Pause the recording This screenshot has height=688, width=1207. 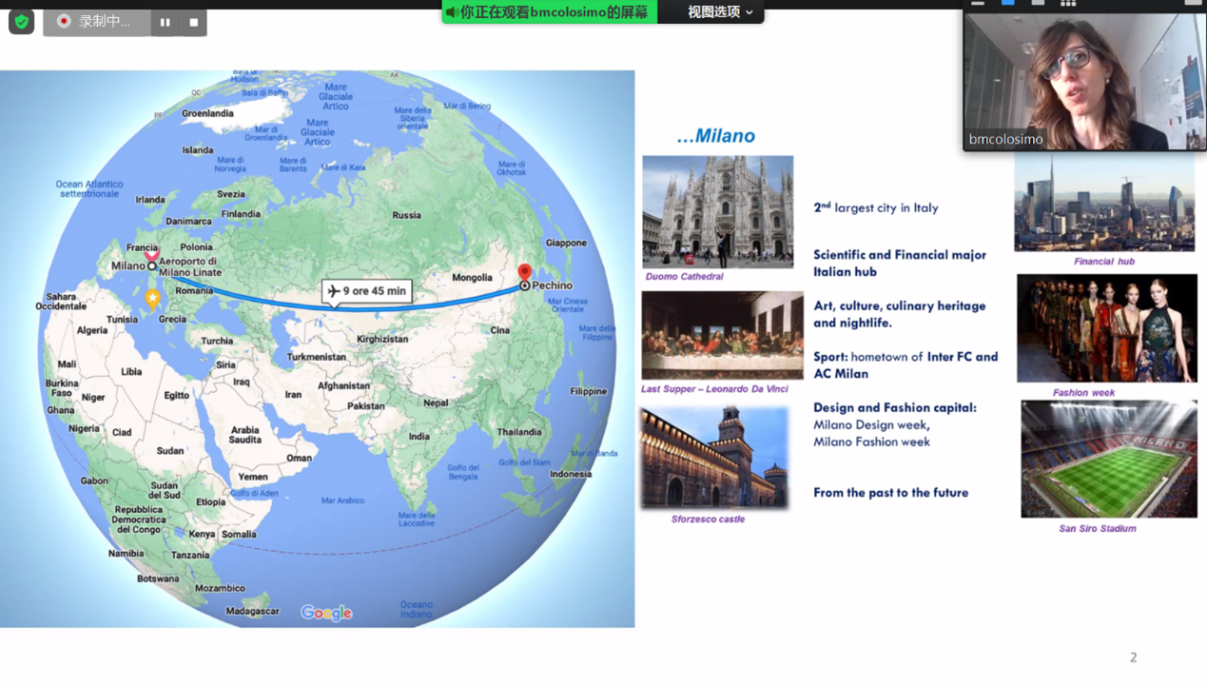point(165,22)
